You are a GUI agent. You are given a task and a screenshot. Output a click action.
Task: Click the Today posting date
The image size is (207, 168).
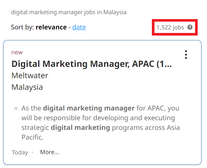point(20,152)
